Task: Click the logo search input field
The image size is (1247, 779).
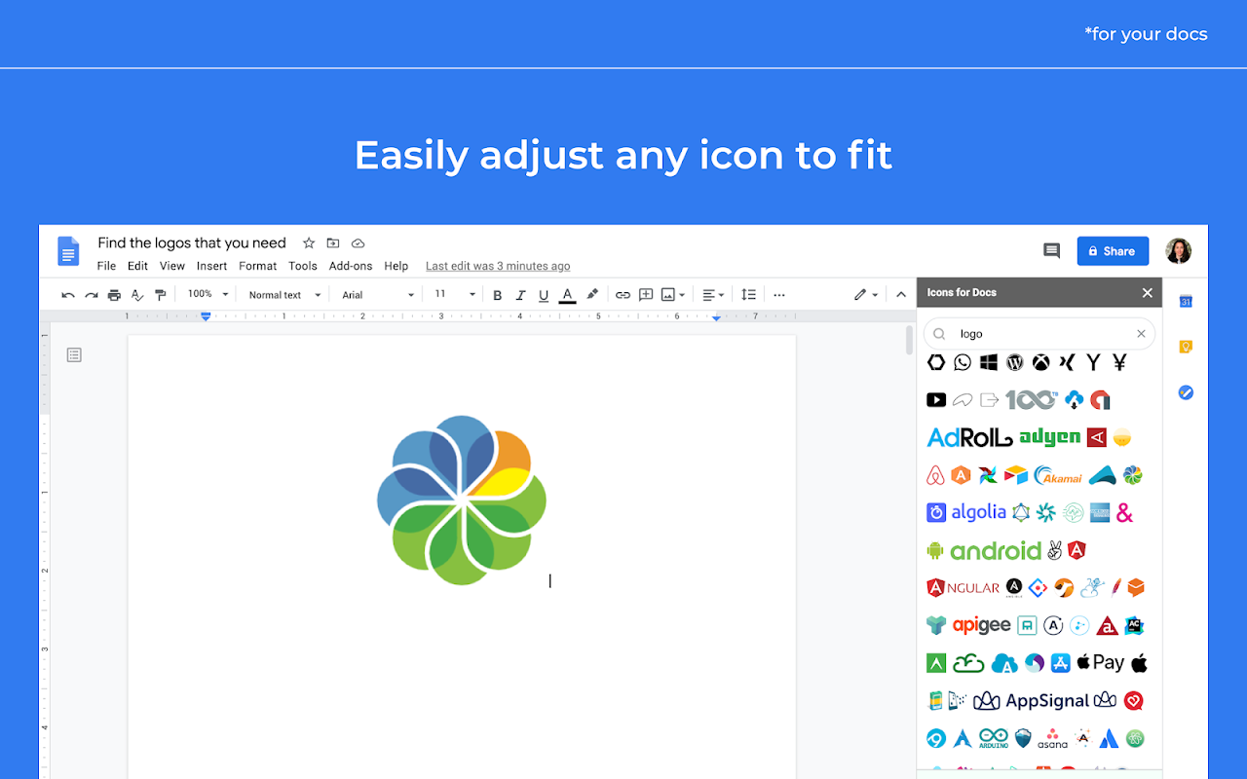Action: point(1039,334)
